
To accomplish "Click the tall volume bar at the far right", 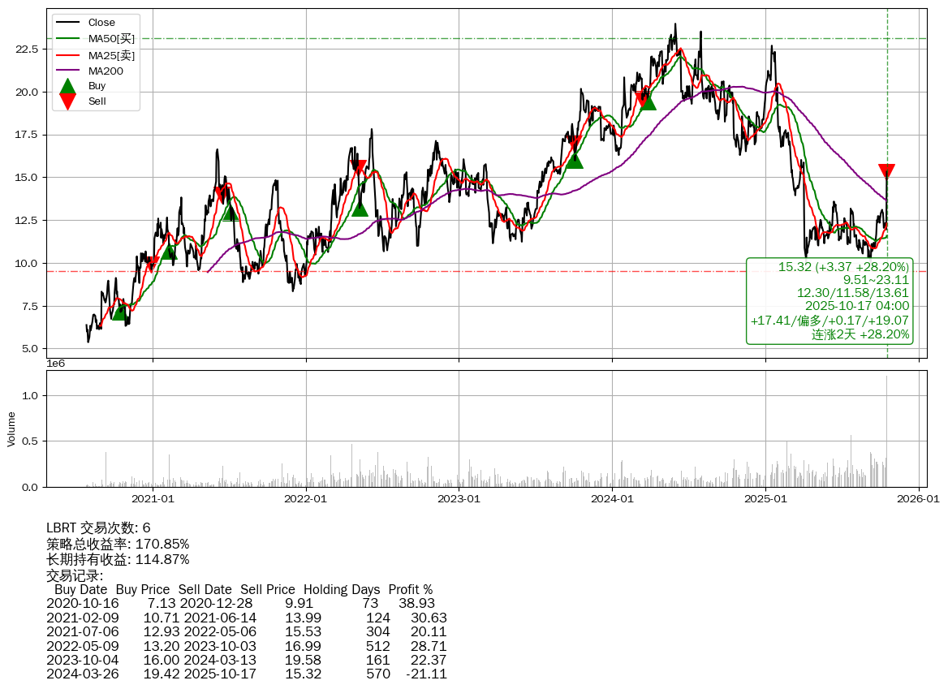I will click(886, 430).
